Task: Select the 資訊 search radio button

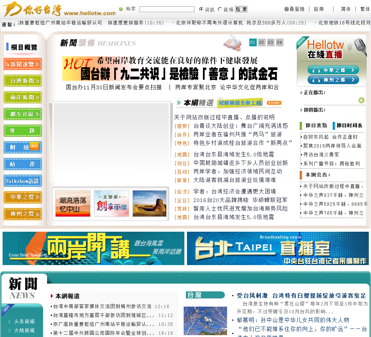Action: click(201, 9)
